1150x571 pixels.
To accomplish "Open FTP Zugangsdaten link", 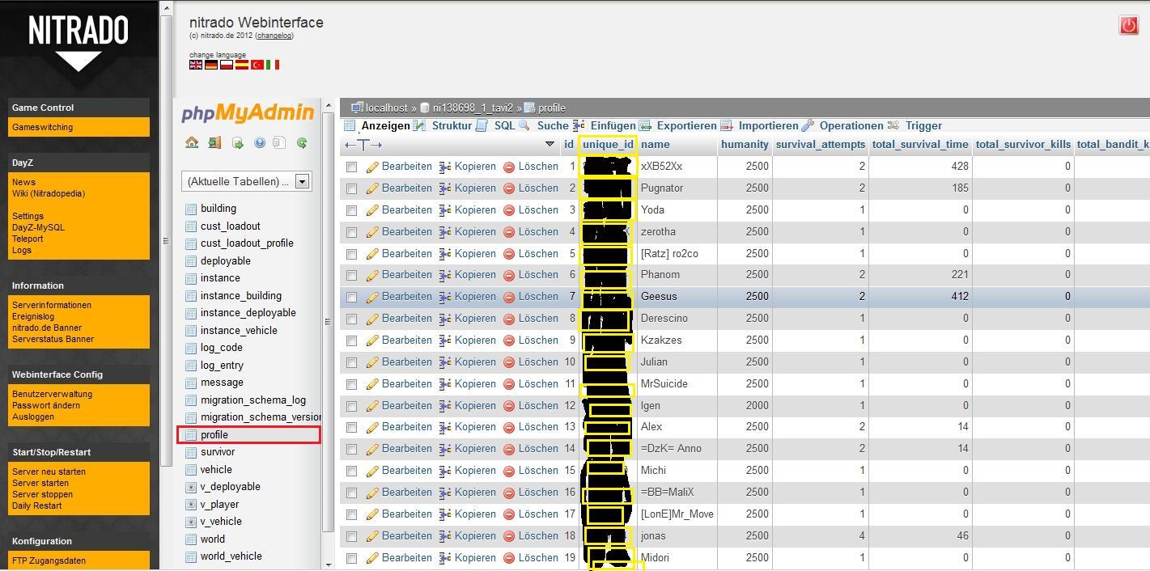I will click(x=49, y=560).
